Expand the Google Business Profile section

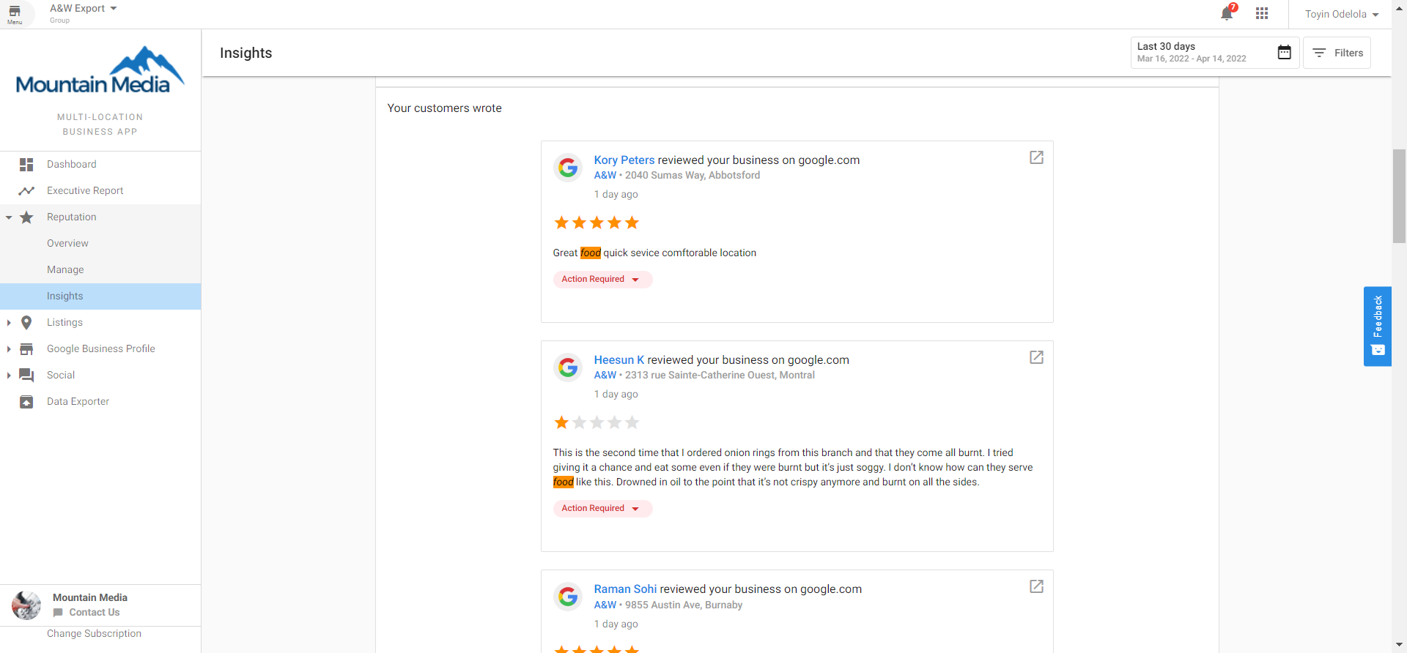pyautogui.click(x=9, y=349)
